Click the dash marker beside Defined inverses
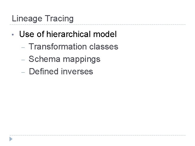 [x=23, y=72]
